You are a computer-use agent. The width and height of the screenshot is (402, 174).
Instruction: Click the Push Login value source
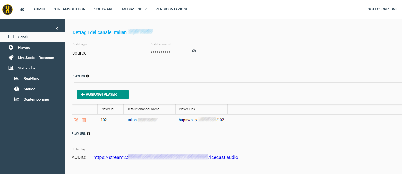(x=79, y=53)
